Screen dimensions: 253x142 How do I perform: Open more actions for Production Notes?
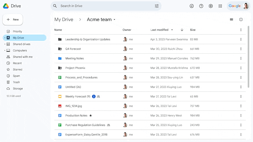pos(241,115)
